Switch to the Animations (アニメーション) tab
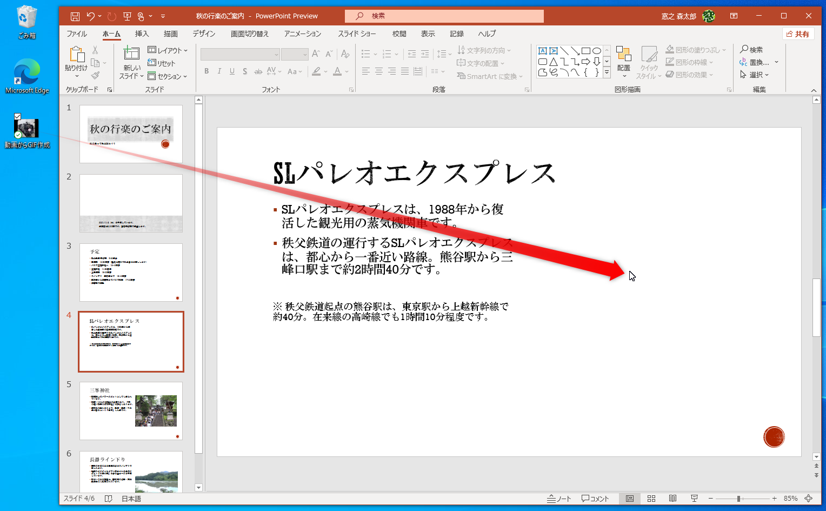The width and height of the screenshot is (826, 511). (302, 34)
